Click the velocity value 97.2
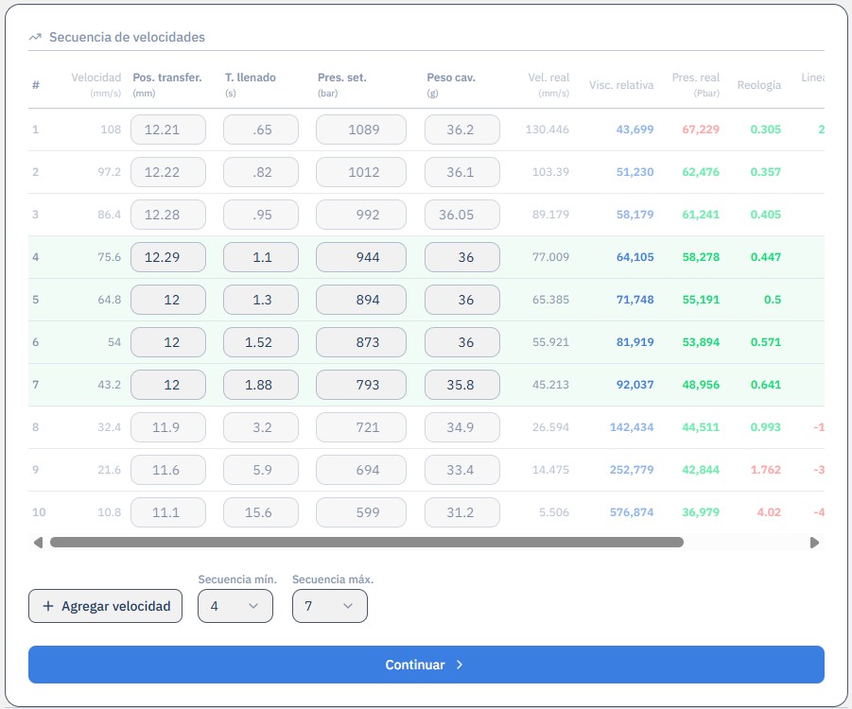852x709 pixels. click(109, 172)
